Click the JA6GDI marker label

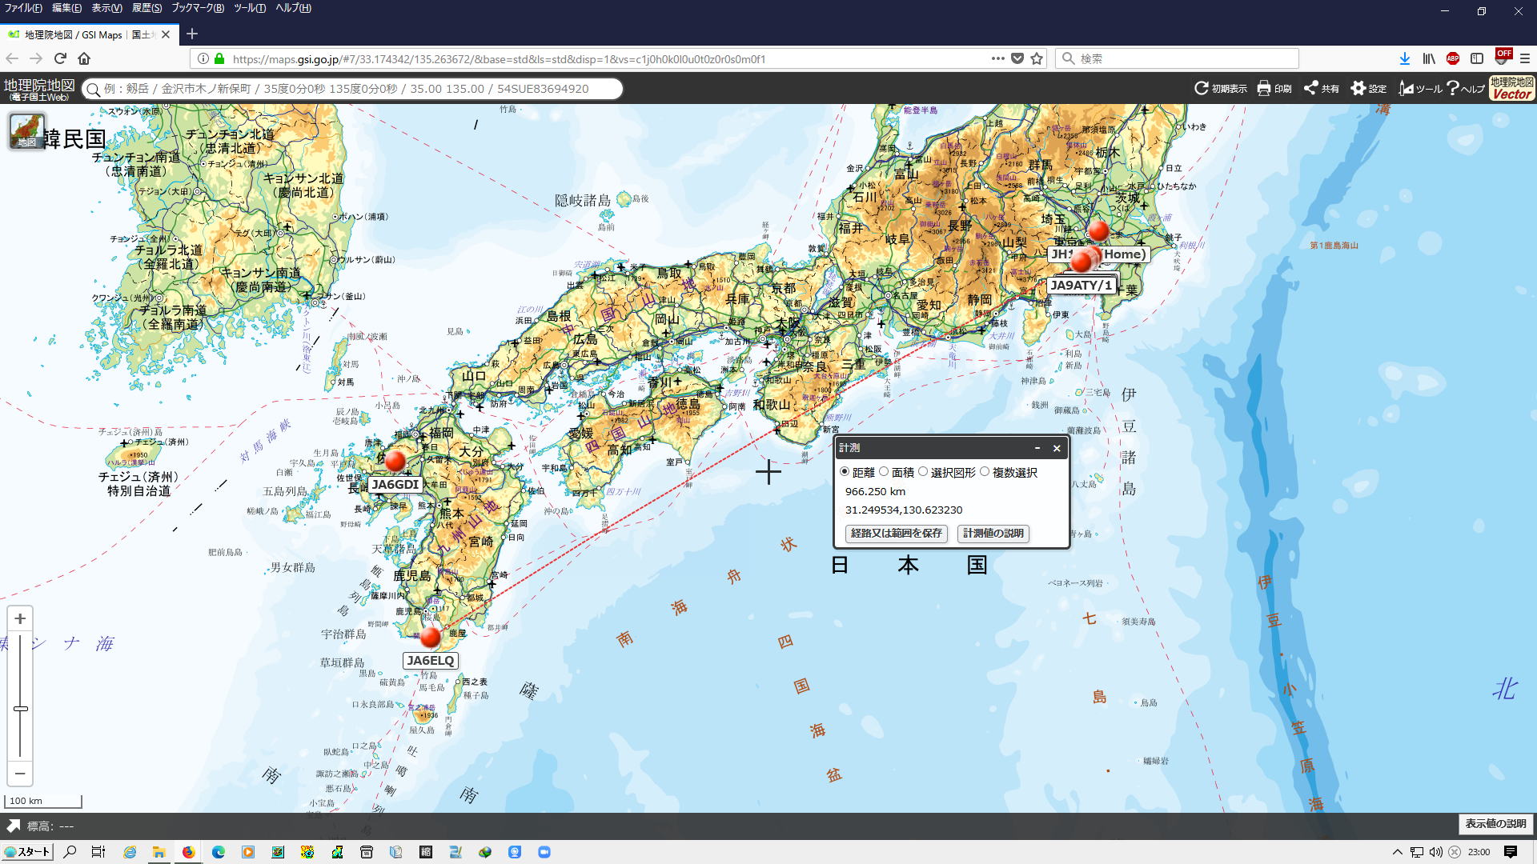pyautogui.click(x=395, y=485)
